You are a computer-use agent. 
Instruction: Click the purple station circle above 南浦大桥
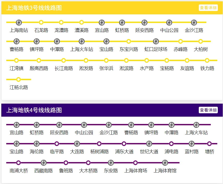[18, 163]
